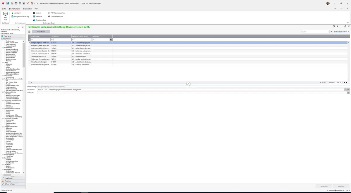
Task: Open Zusatzmodule in the ribbon
Action: point(39,20)
